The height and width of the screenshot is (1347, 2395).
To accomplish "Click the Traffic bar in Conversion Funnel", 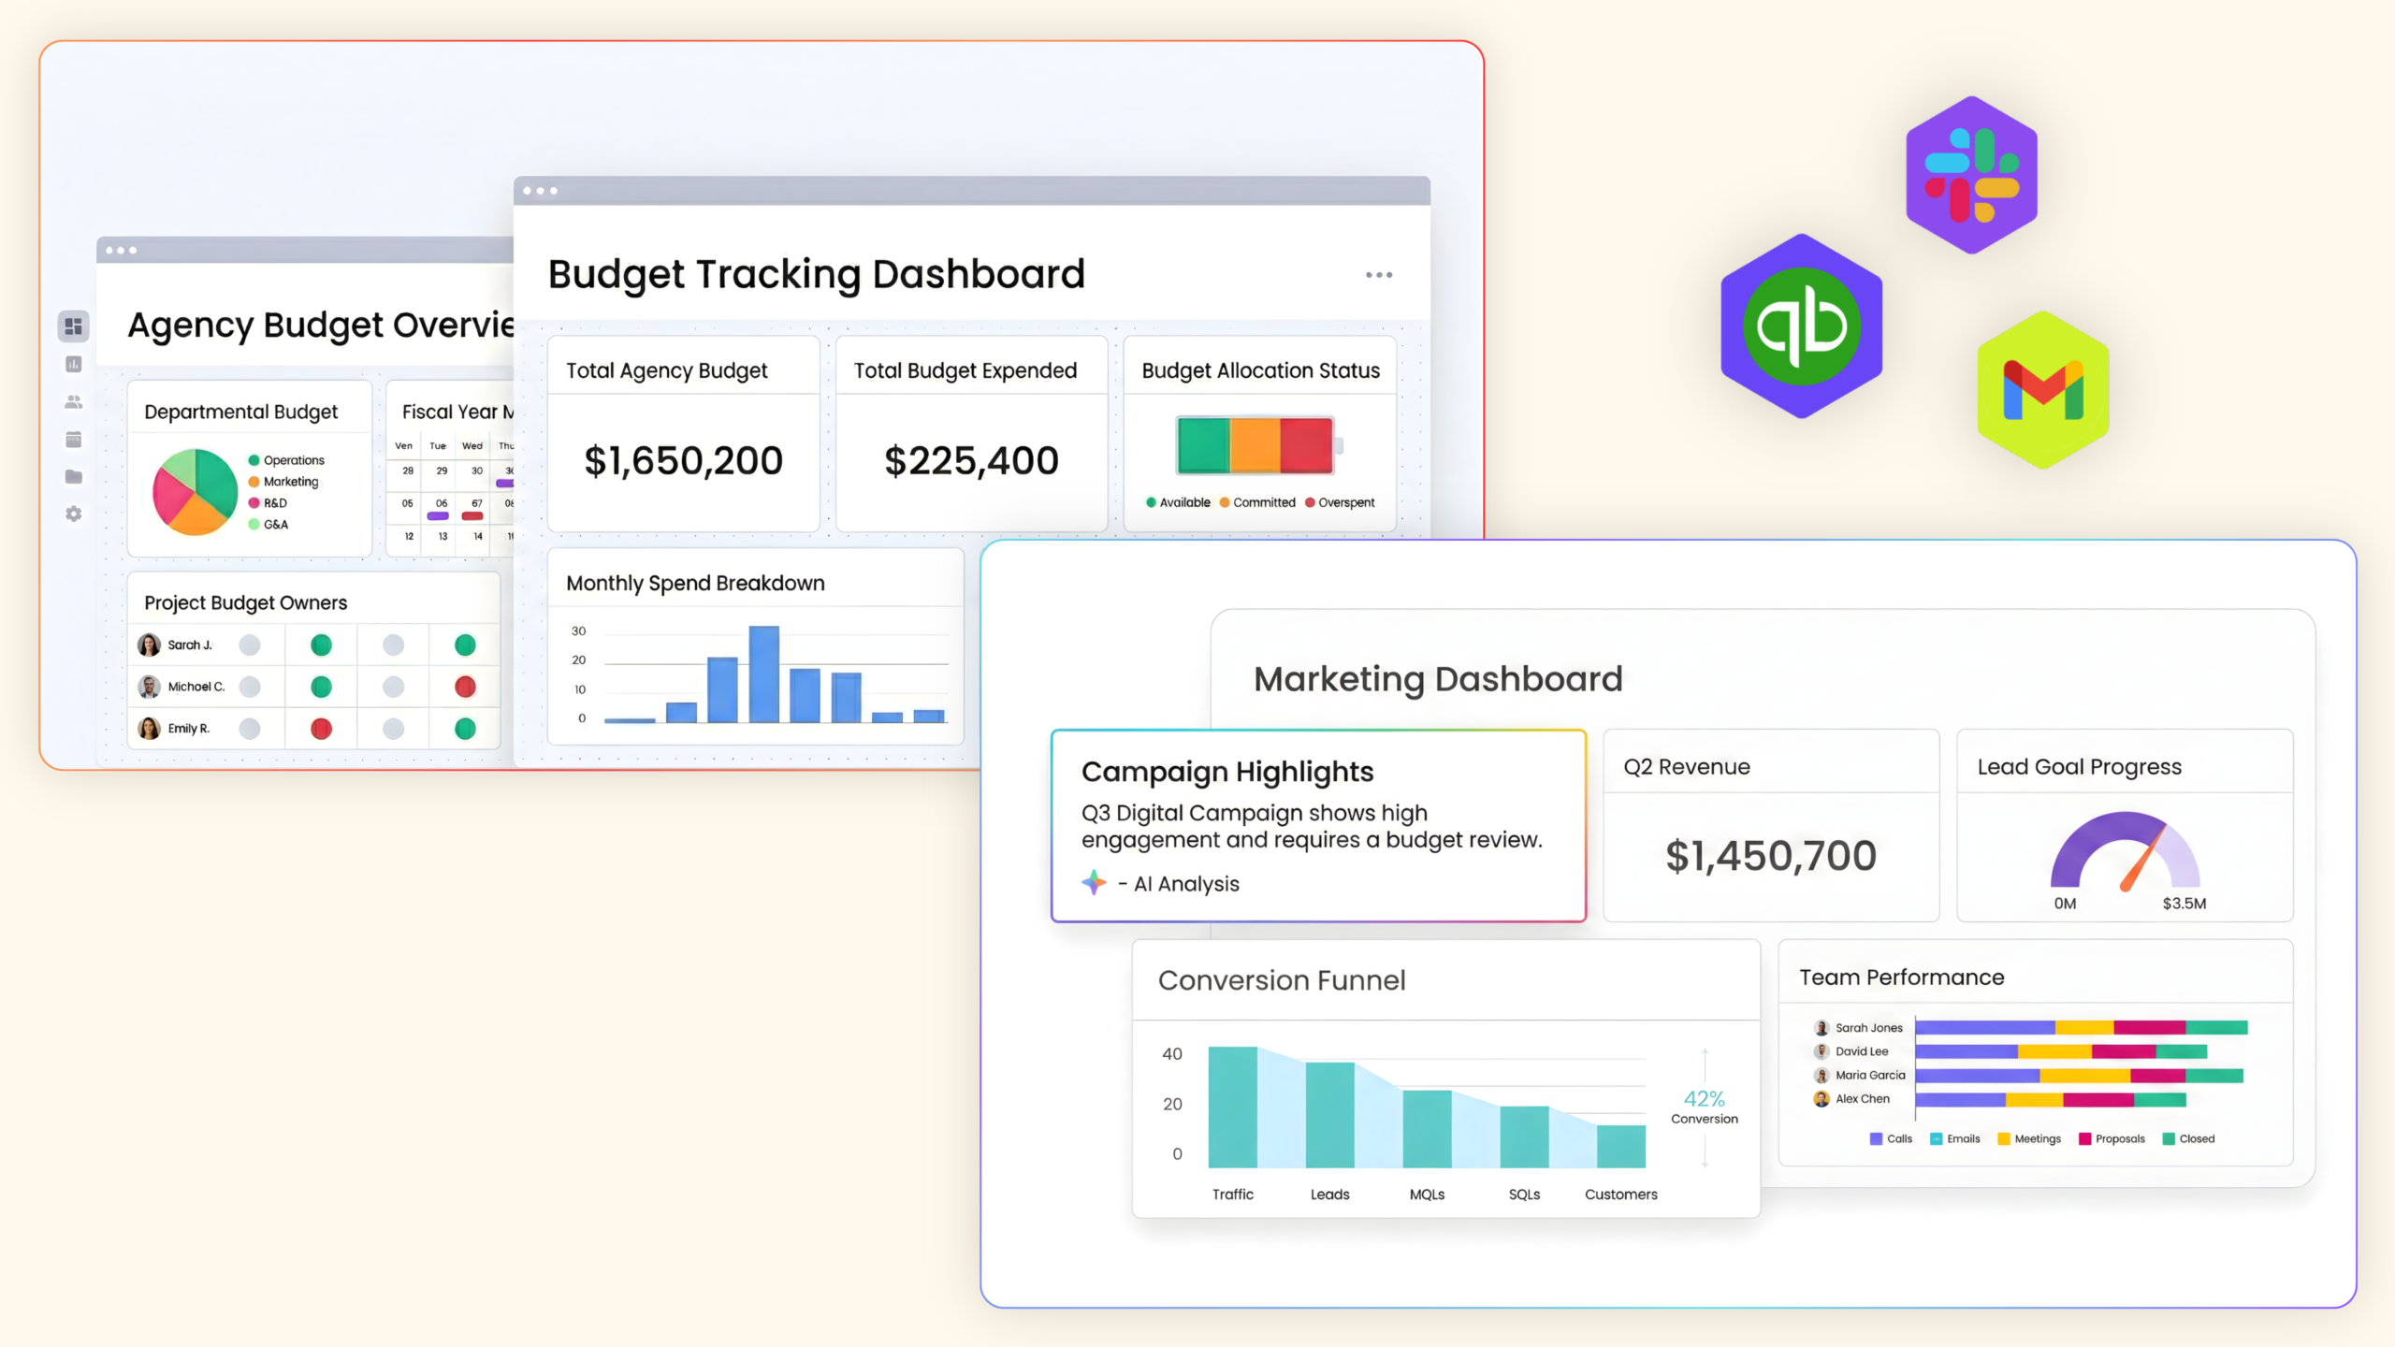I will 1232,1107.
